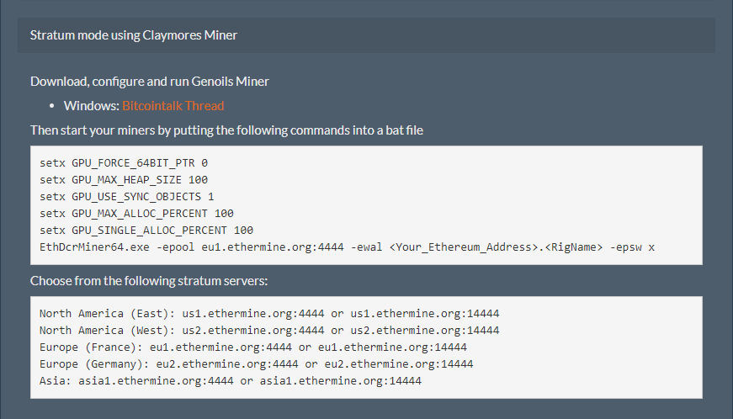Click the EthDcrMiner64.exe command line
The height and width of the screenshot is (419, 733).
(347, 247)
